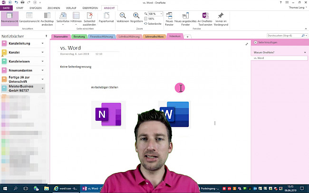The width and height of the screenshot is (309, 193).
Task: Zoom out with Verkleinern
Action: click(123, 18)
